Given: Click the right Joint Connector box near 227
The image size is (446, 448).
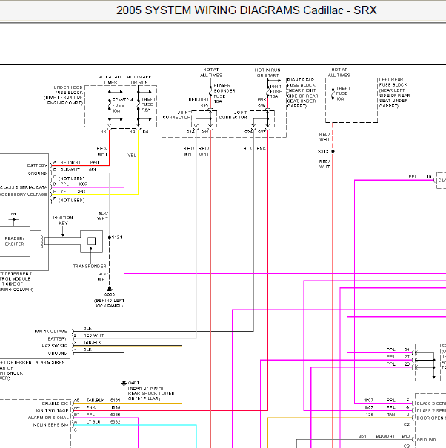Looking at the screenshot, I should (262, 119).
